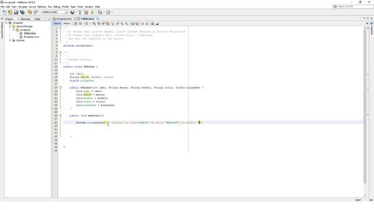Screen dimensions: 374x210
Task: Collapse the license comment fold at line 1
Action: 60,28
